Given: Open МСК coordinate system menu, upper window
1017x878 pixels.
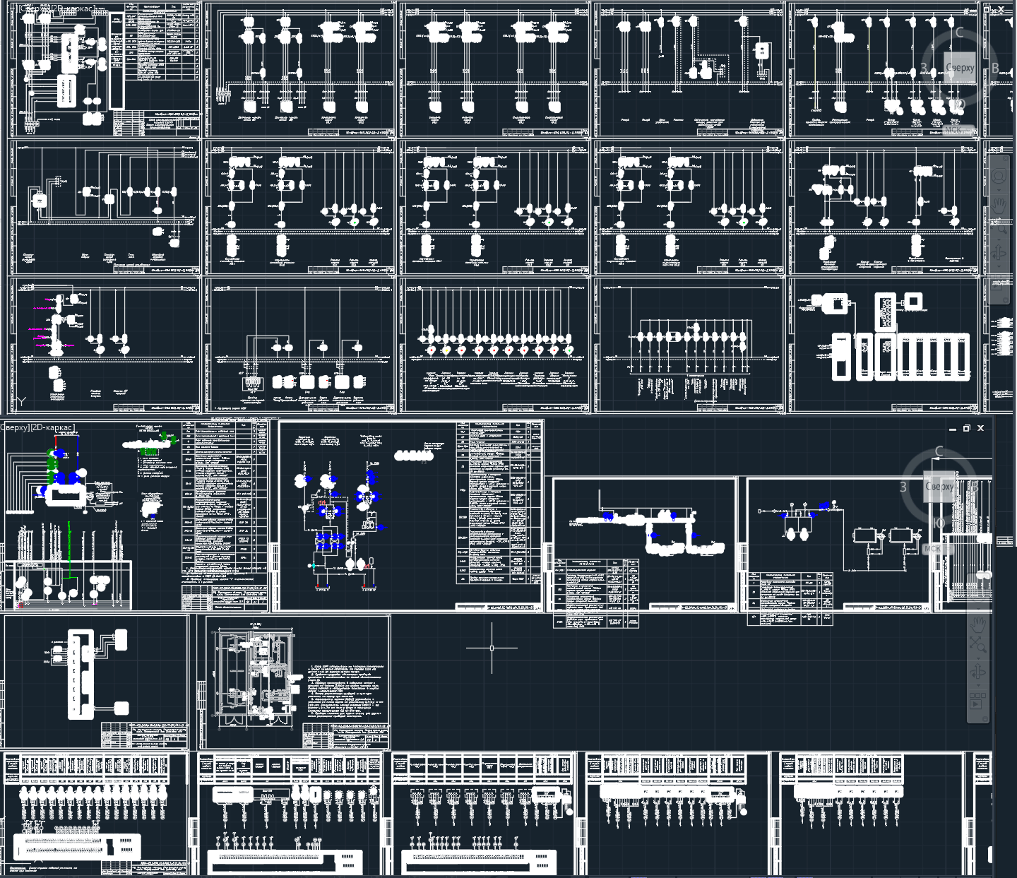Looking at the screenshot, I should (958, 130).
